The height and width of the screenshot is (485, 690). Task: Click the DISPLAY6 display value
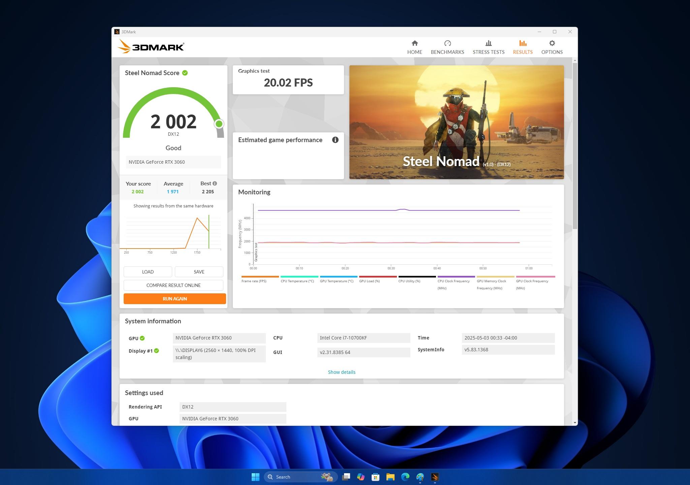pyautogui.click(x=219, y=354)
